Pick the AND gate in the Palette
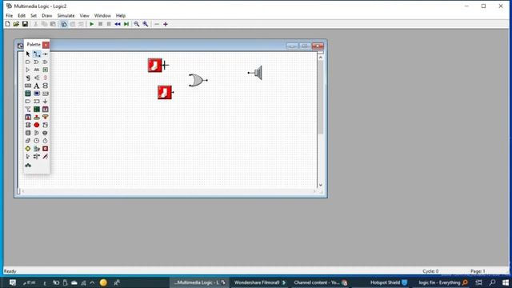The height and width of the screenshot is (288, 512). coord(28,62)
